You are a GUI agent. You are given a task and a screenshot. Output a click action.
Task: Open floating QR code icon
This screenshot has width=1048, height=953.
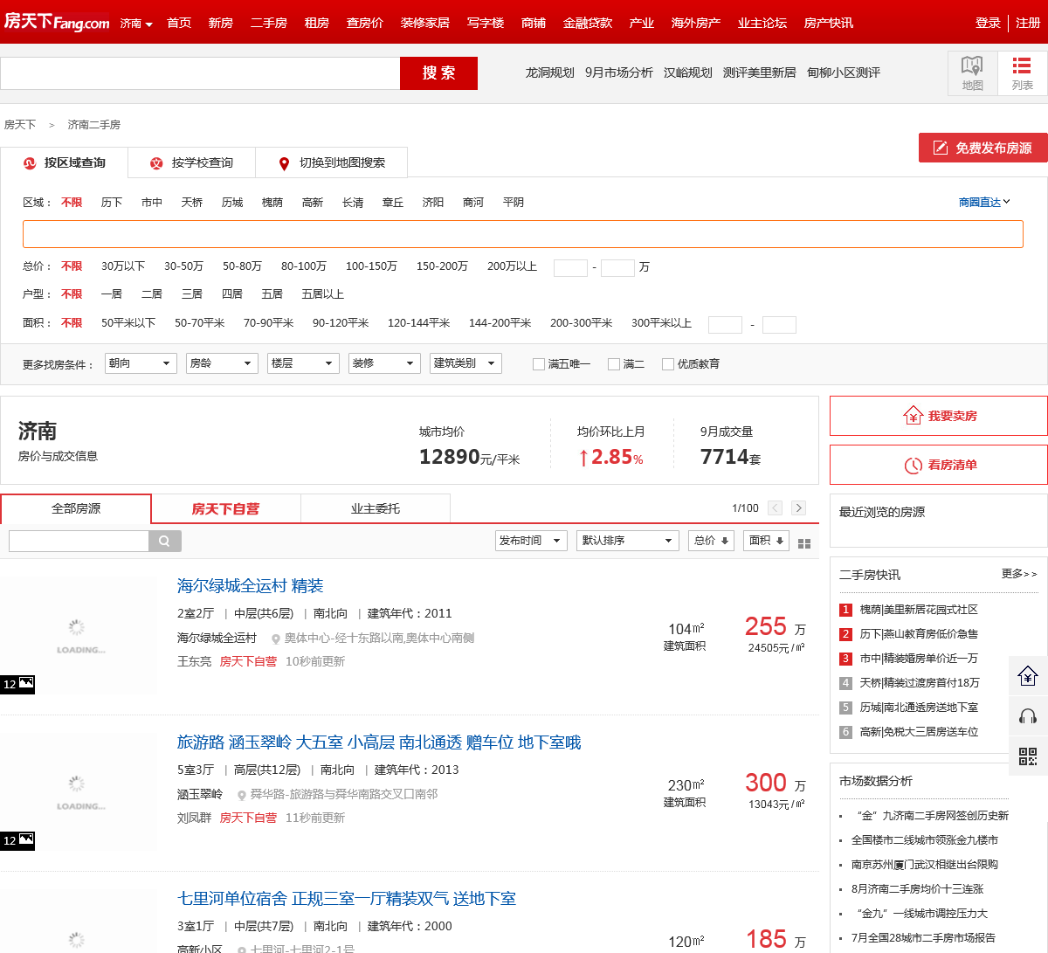pyautogui.click(x=1028, y=756)
